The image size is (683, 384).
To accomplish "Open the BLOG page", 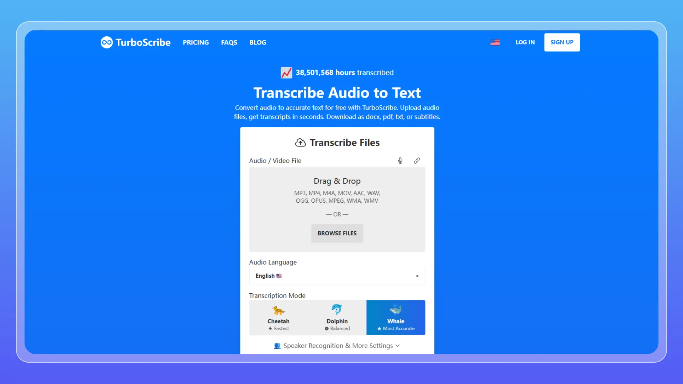I will (258, 42).
